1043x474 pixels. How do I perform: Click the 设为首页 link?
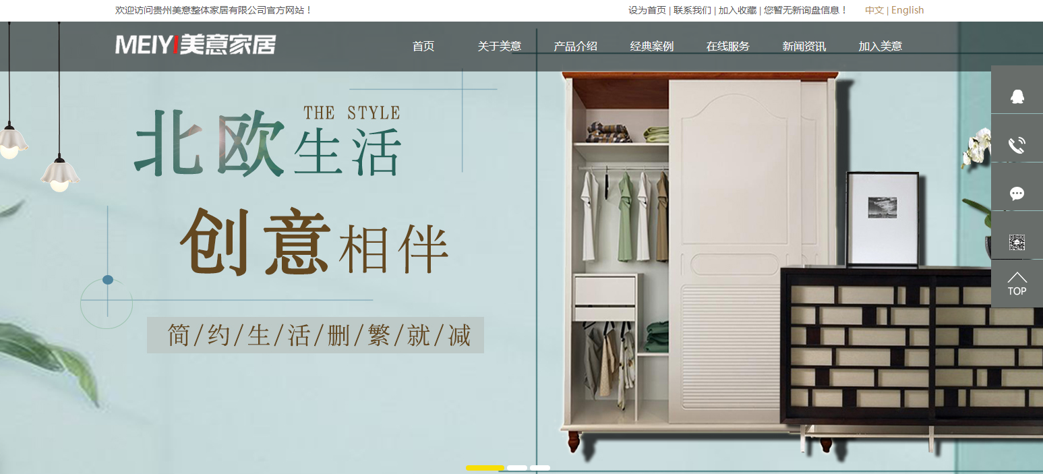tap(647, 10)
